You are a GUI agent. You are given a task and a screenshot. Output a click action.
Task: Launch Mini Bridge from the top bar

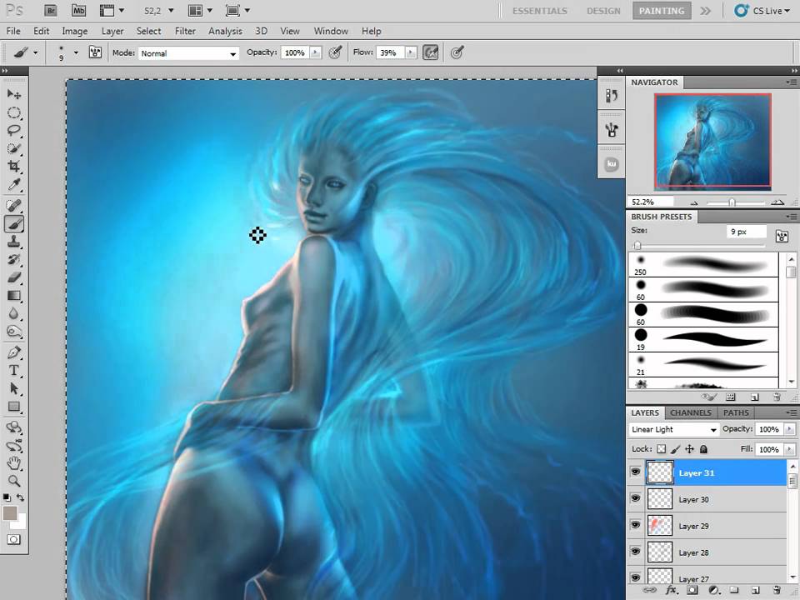(x=78, y=10)
